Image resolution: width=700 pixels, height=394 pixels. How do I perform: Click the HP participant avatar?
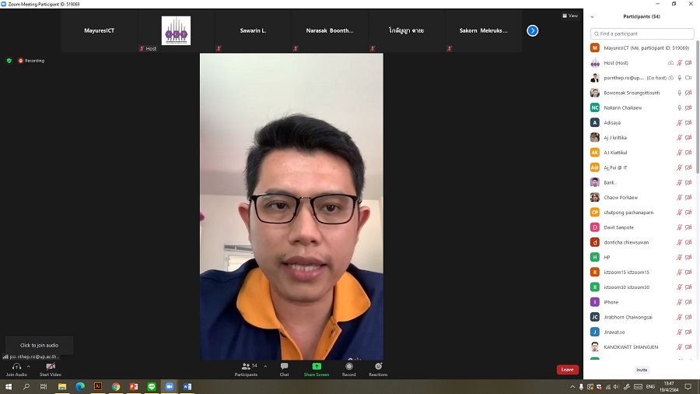tap(595, 257)
